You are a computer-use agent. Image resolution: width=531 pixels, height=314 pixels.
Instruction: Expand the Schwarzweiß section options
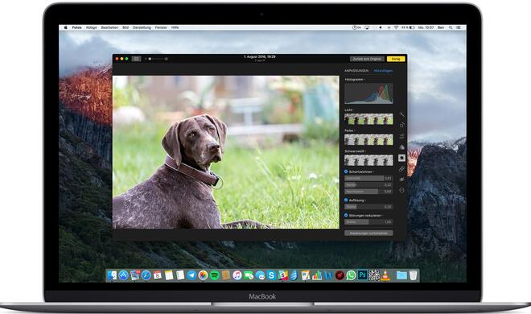366,151
